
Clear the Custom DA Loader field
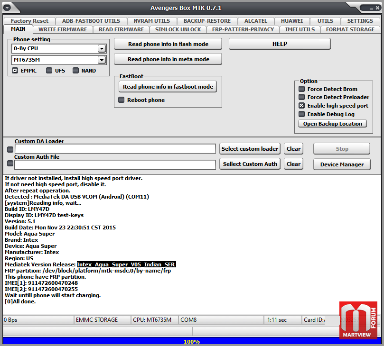tap(293, 149)
